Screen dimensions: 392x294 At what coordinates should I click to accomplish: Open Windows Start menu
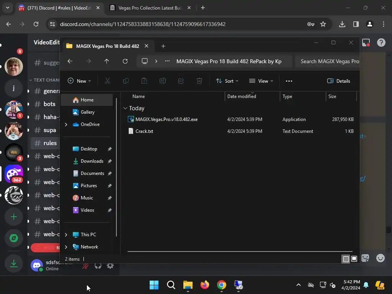pyautogui.click(x=154, y=285)
